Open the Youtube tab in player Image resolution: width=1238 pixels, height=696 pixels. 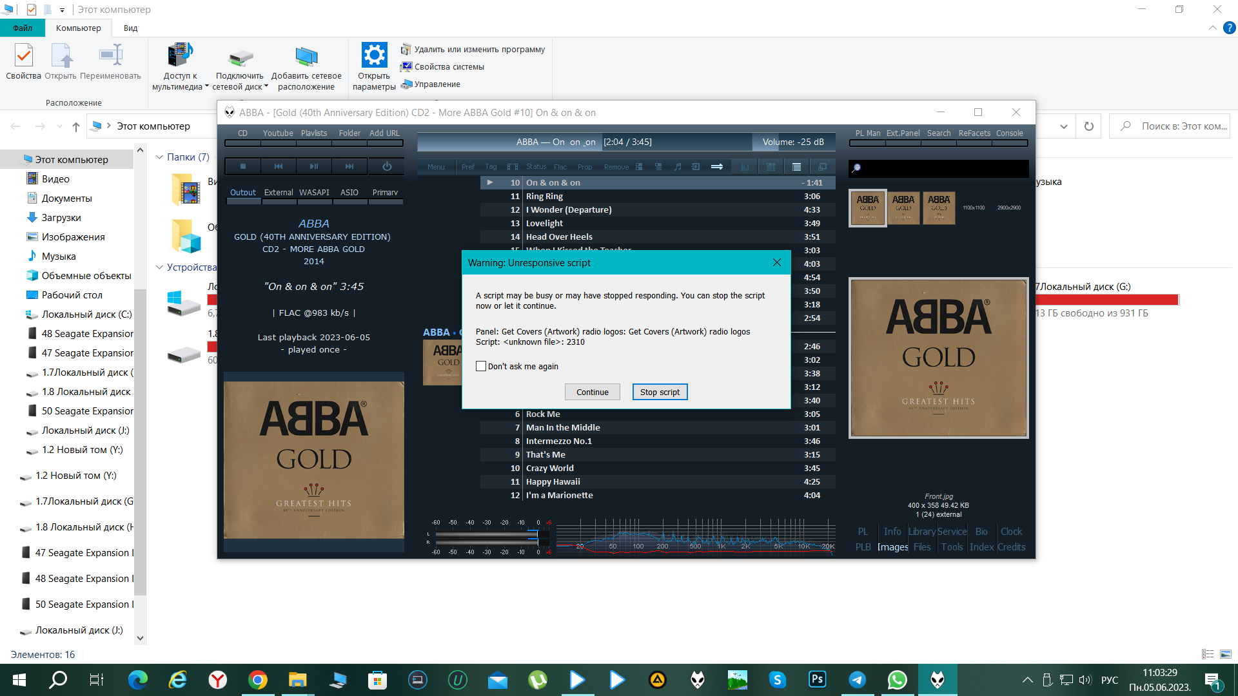tap(278, 133)
